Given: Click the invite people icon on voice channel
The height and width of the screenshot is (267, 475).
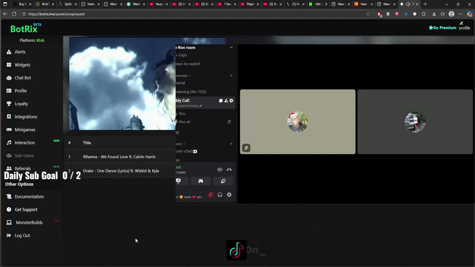Looking at the screenshot, I should [x=226, y=100].
